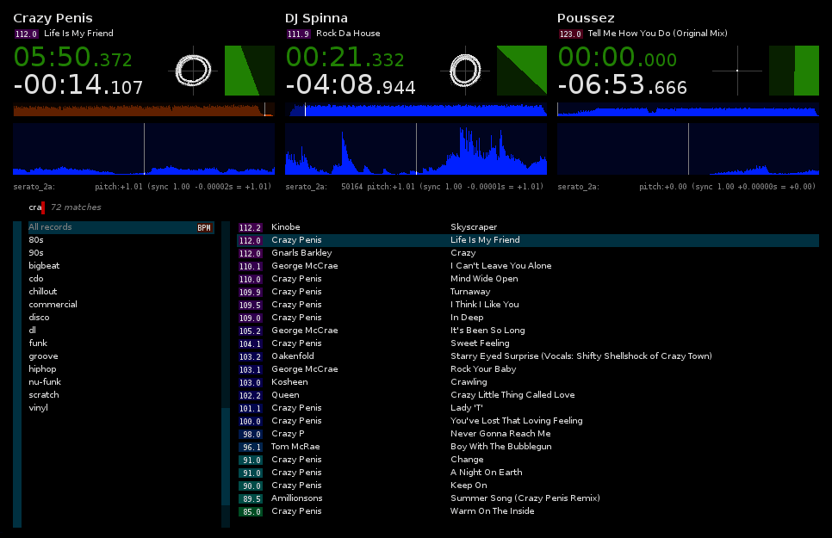Image resolution: width=832 pixels, height=538 pixels.
Task: Seek in the orange Crazy Penis track overview
Action: (144, 110)
